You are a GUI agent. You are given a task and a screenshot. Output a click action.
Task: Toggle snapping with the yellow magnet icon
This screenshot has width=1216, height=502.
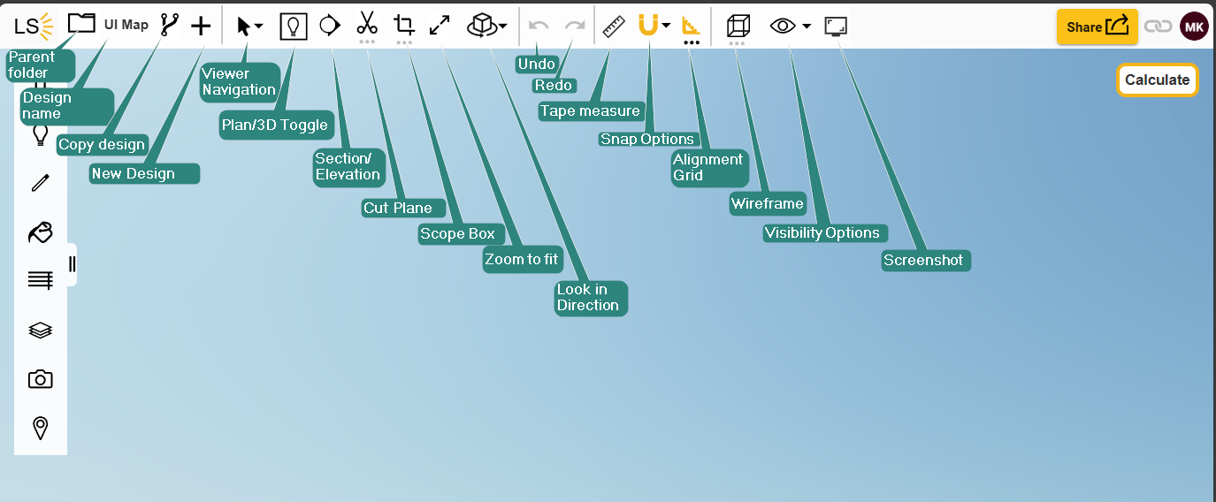pos(648,26)
